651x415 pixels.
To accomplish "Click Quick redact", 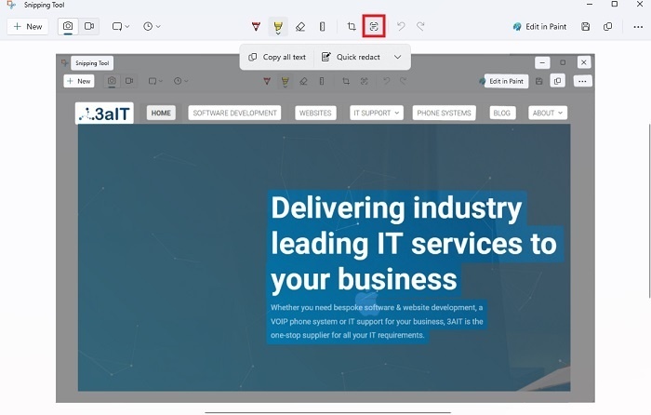I will (351, 57).
